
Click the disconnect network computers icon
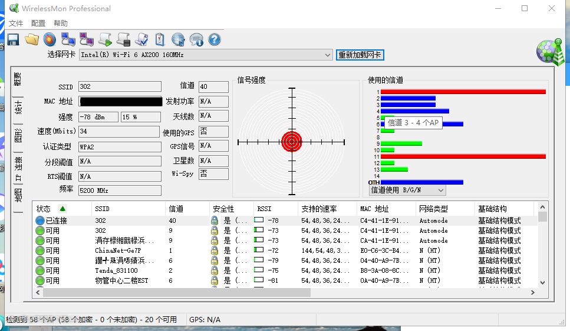pos(87,39)
